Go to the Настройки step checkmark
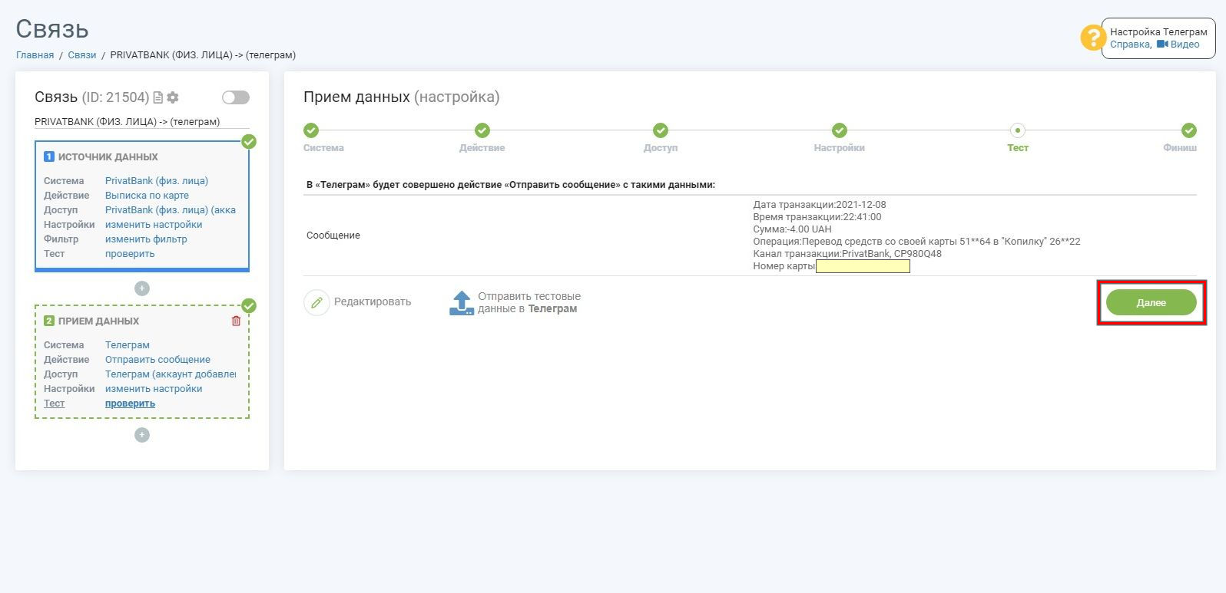 click(840, 130)
